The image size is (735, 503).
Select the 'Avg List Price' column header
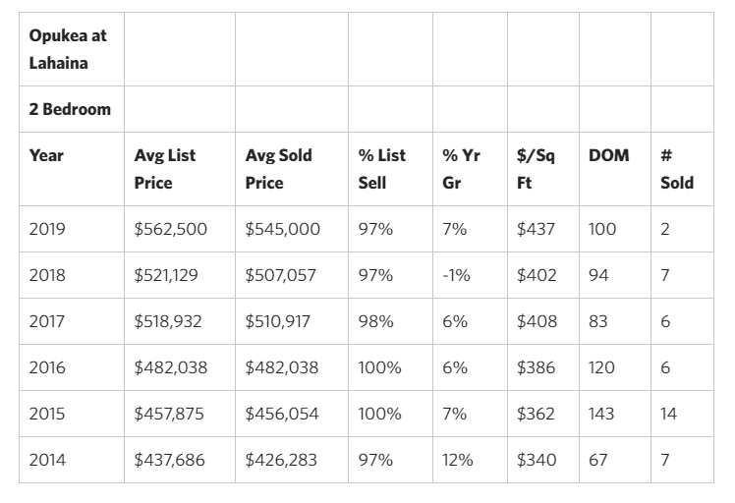point(165,169)
